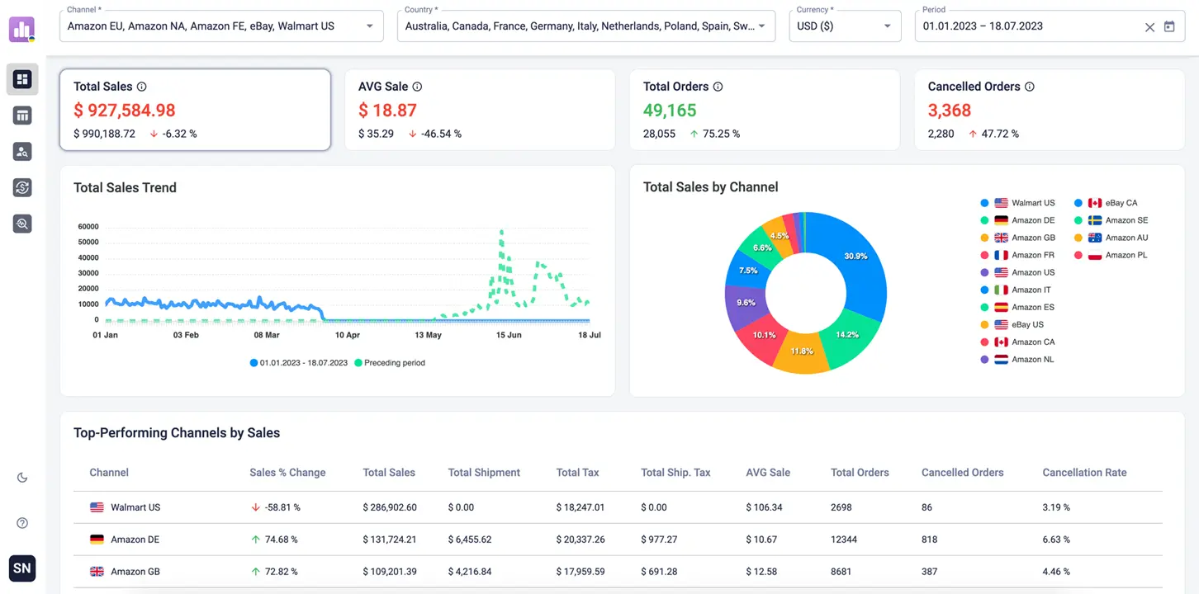Open the currency refresh icon in sidebar
Image resolution: width=1199 pixels, height=594 pixels.
pyautogui.click(x=22, y=187)
